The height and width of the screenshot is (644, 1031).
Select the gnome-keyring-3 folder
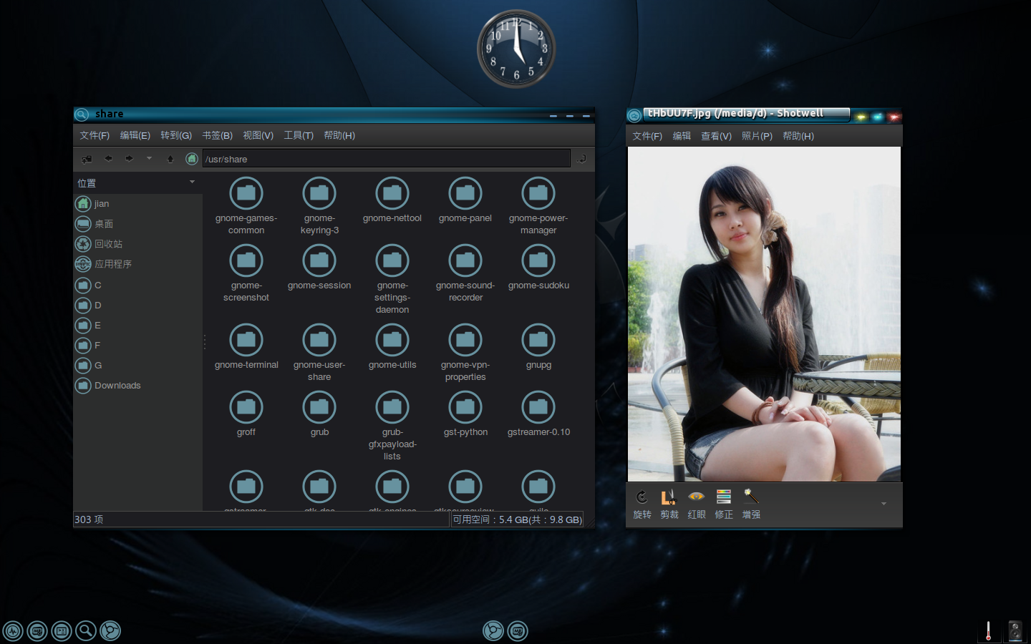tap(319, 205)
